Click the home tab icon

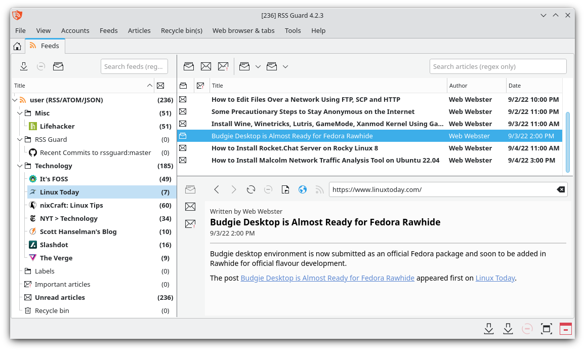(17, 46)
